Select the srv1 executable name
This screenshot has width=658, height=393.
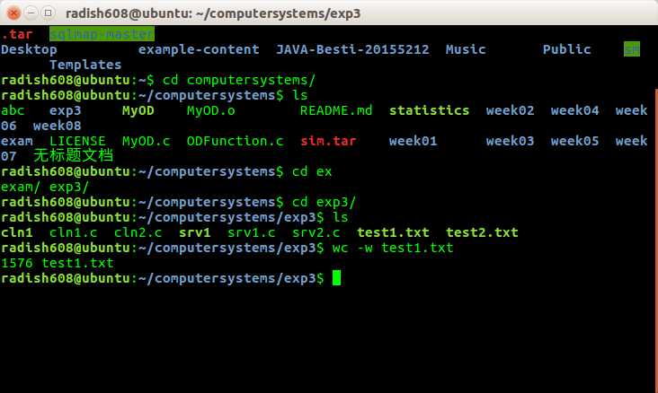coord(195,232)
